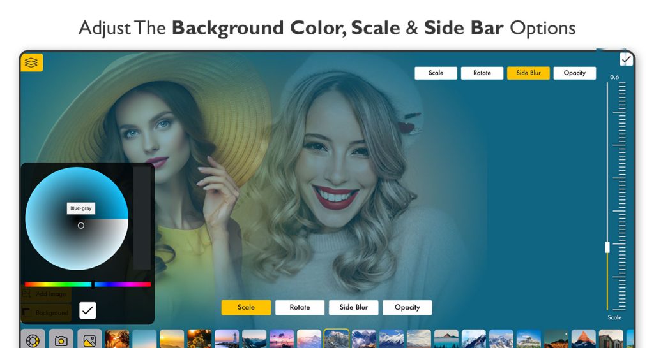
Task: Select highlighted rocky mountain thumbnail
Action: tap(337, 338)
